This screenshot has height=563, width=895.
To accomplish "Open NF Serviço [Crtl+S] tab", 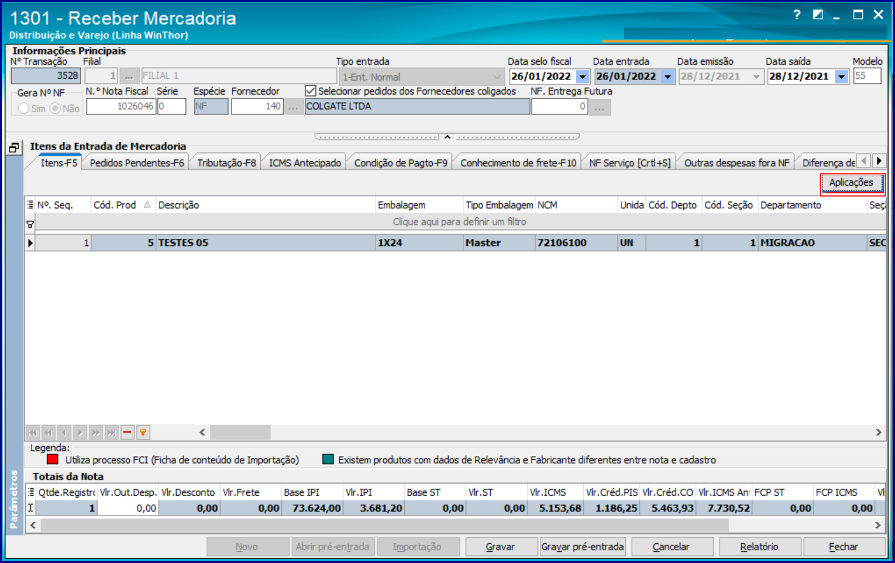I will pyautogui.click(x=630, y=163).
